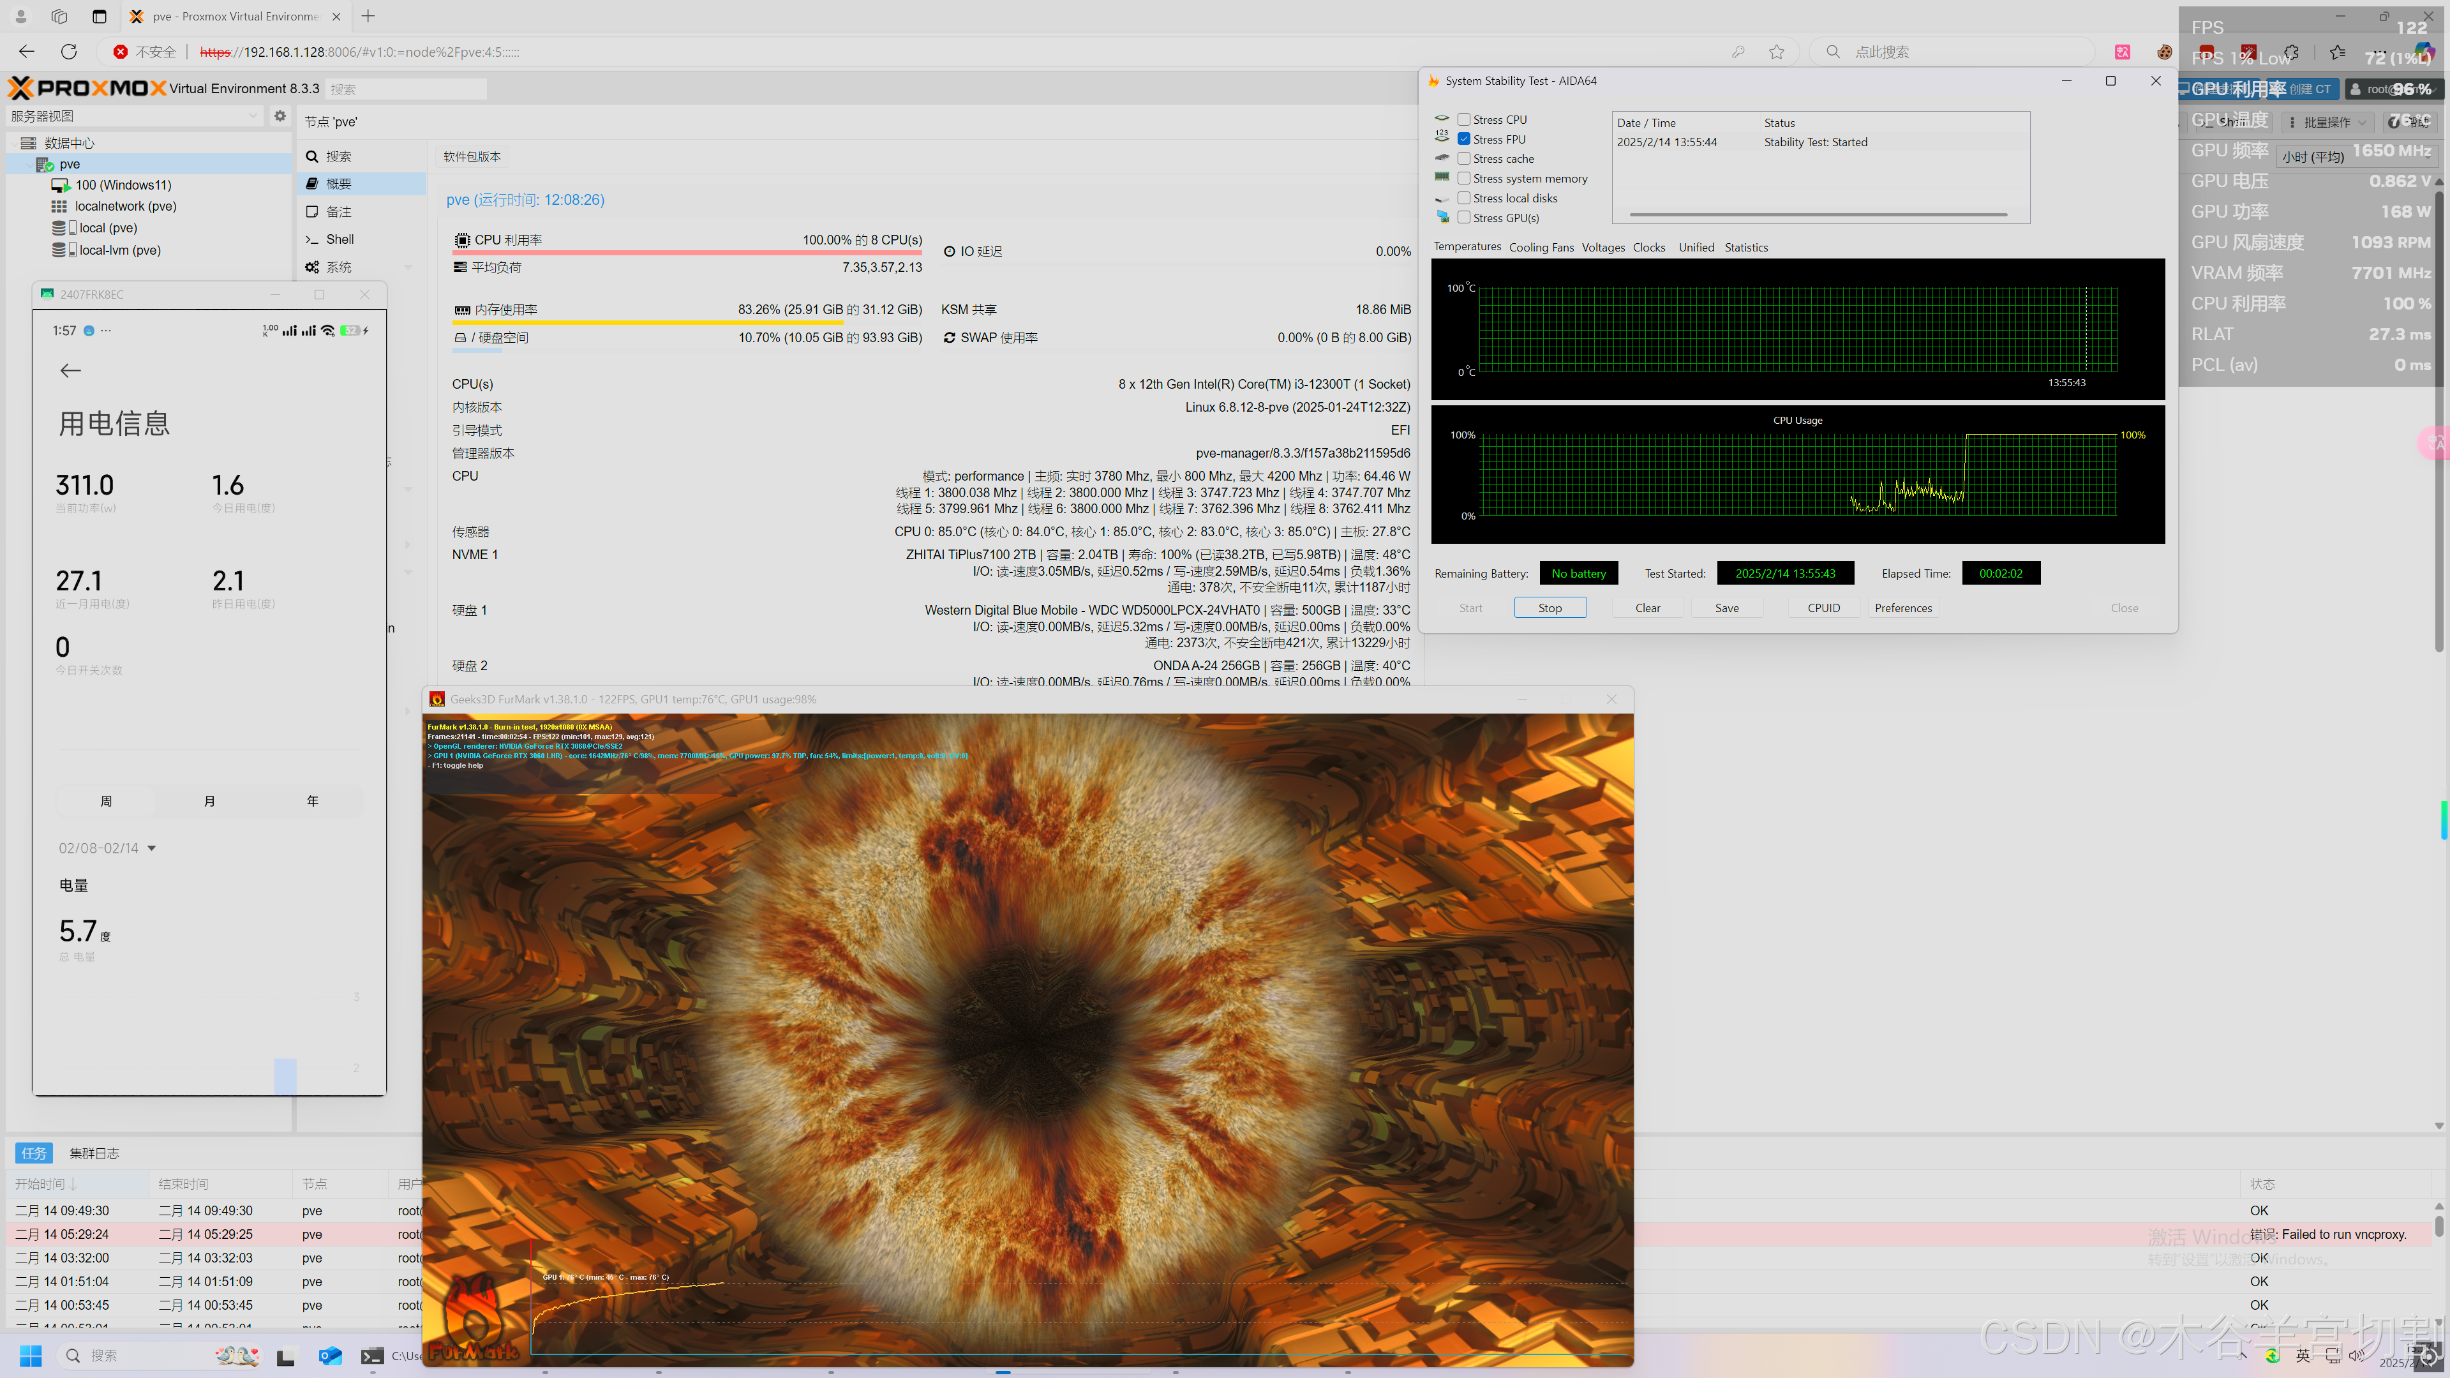
Task: Select the 100 (Windows11) VM in tree
Action: (x=123, y=186)
